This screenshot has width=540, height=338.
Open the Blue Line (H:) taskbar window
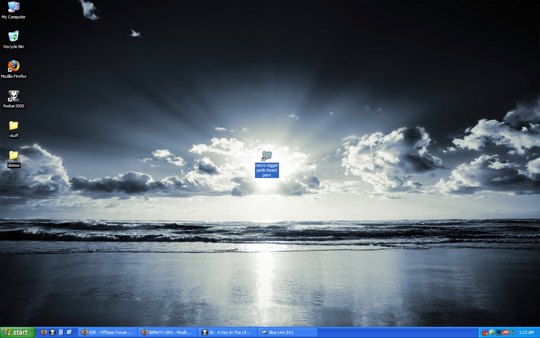coord(288,332)
